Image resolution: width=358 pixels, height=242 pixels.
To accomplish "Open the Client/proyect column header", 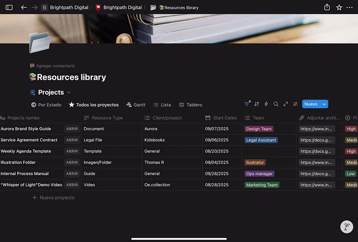I will tap(163, 118).
